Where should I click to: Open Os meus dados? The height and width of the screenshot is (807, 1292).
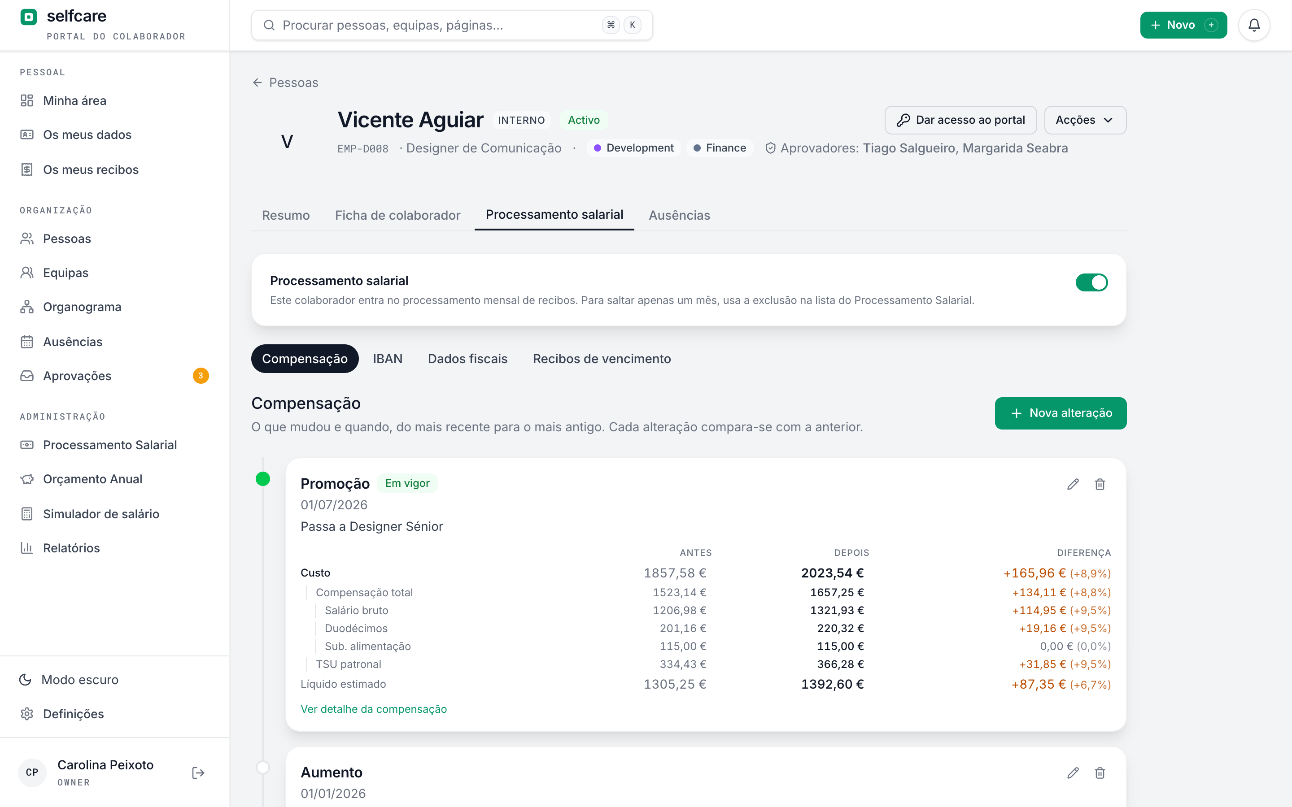114,134
